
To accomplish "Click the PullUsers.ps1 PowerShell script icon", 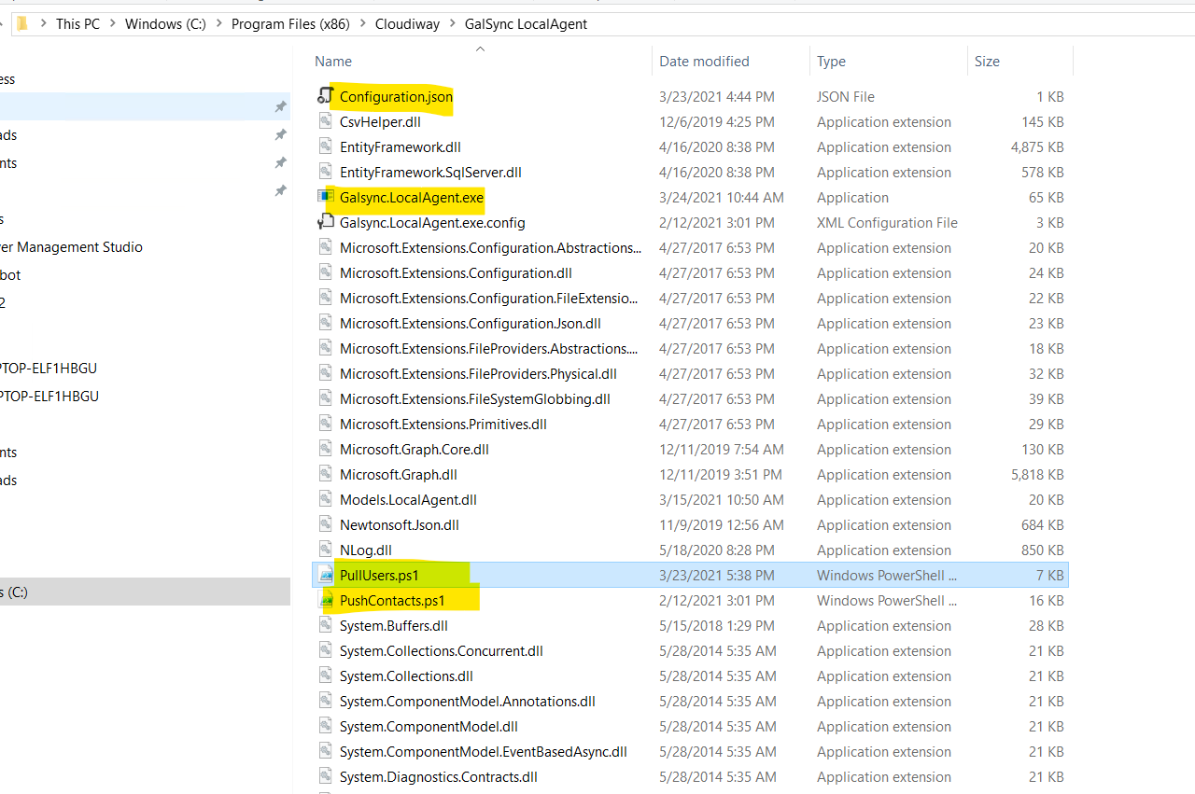I will (x=325, y=575).
